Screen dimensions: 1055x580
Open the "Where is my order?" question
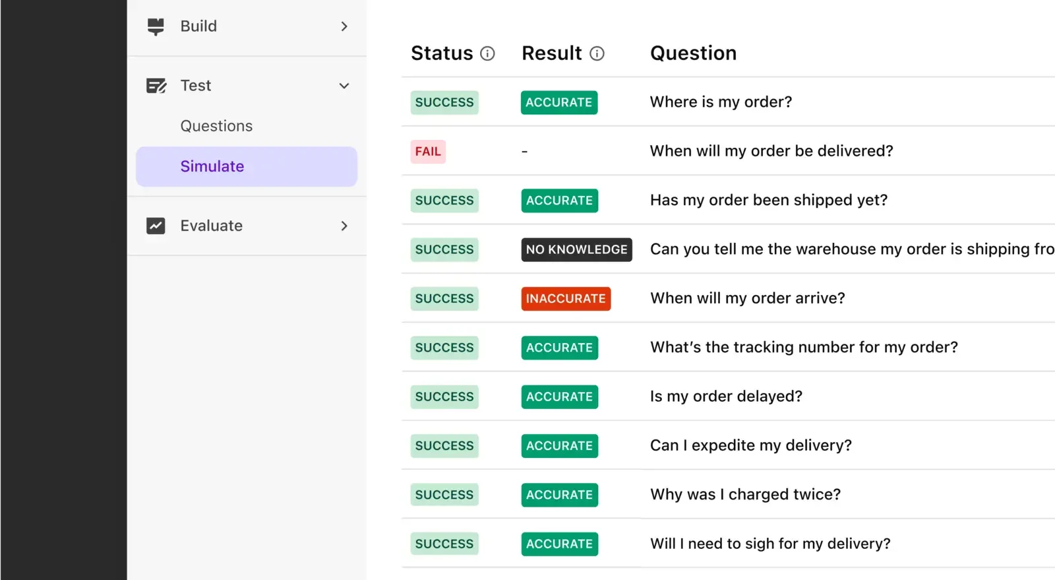tap(721, 102)
